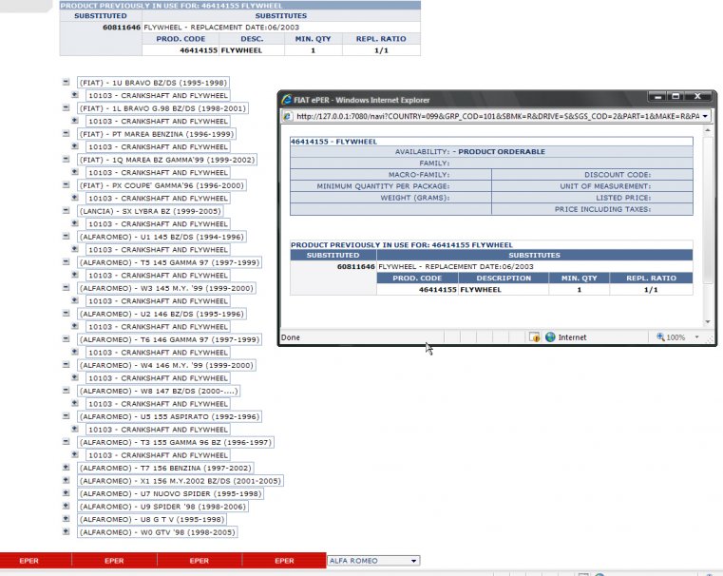Image resolution: width=723 pixels, height=576 pixels.
Task: Open the W8 147 BZ/DS (2000-....) link
Action: pyautogui.click(x=159, y=391)
